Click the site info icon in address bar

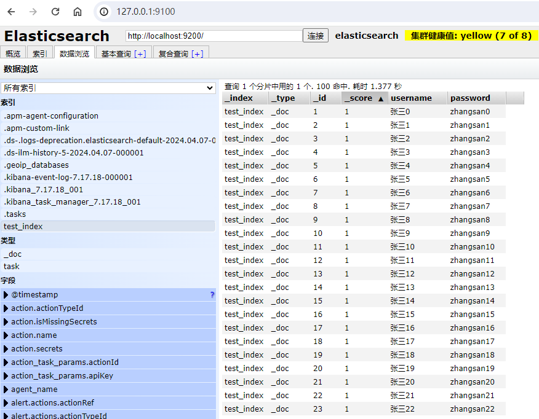click(104, 12)
